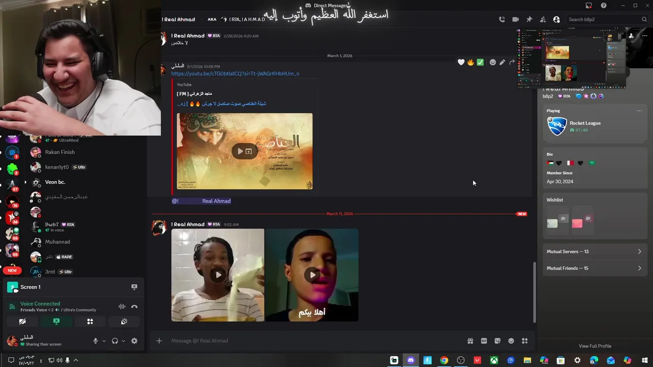Screen dimensions: 653x367
Task: Start an activity in voice panel
Action: (x=90, y=322)
